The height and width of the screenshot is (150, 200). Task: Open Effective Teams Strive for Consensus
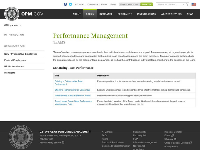coord(72,90)
